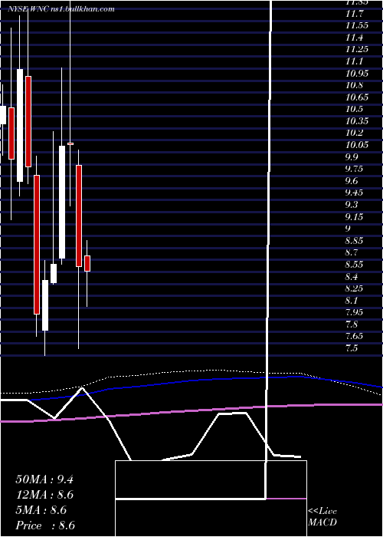Pick the 8.25 axis value
This screenshot has width=383, height=537.
354,288
